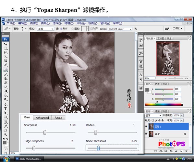Toggle lock image pixels brush icon
This screenshot has width=194, height=162.
[x=156, y=120]
